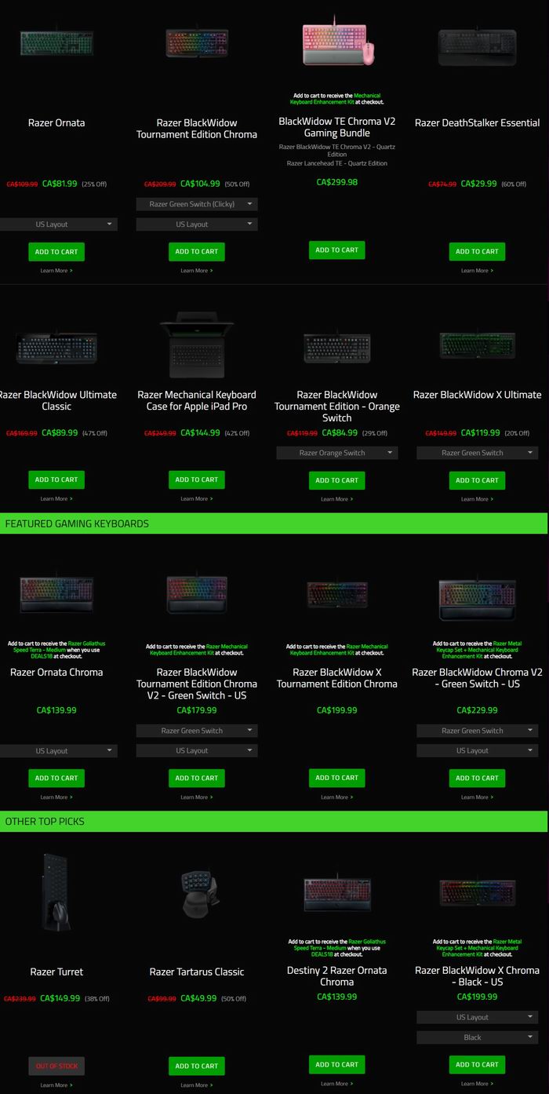Click Learn More under Razer Ornata Chroma
549x1094 pixels.
click(x=56, y=797)
